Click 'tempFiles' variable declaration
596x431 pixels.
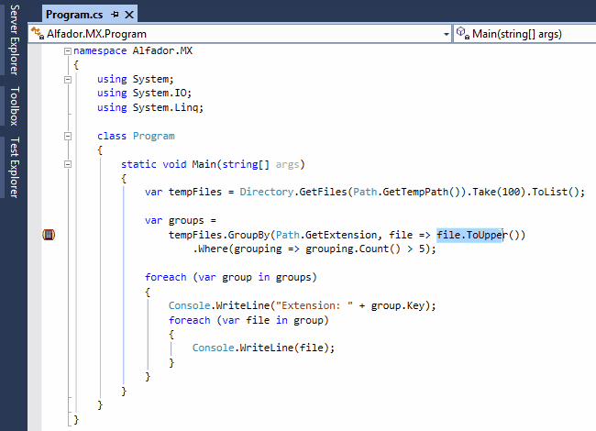195,192
